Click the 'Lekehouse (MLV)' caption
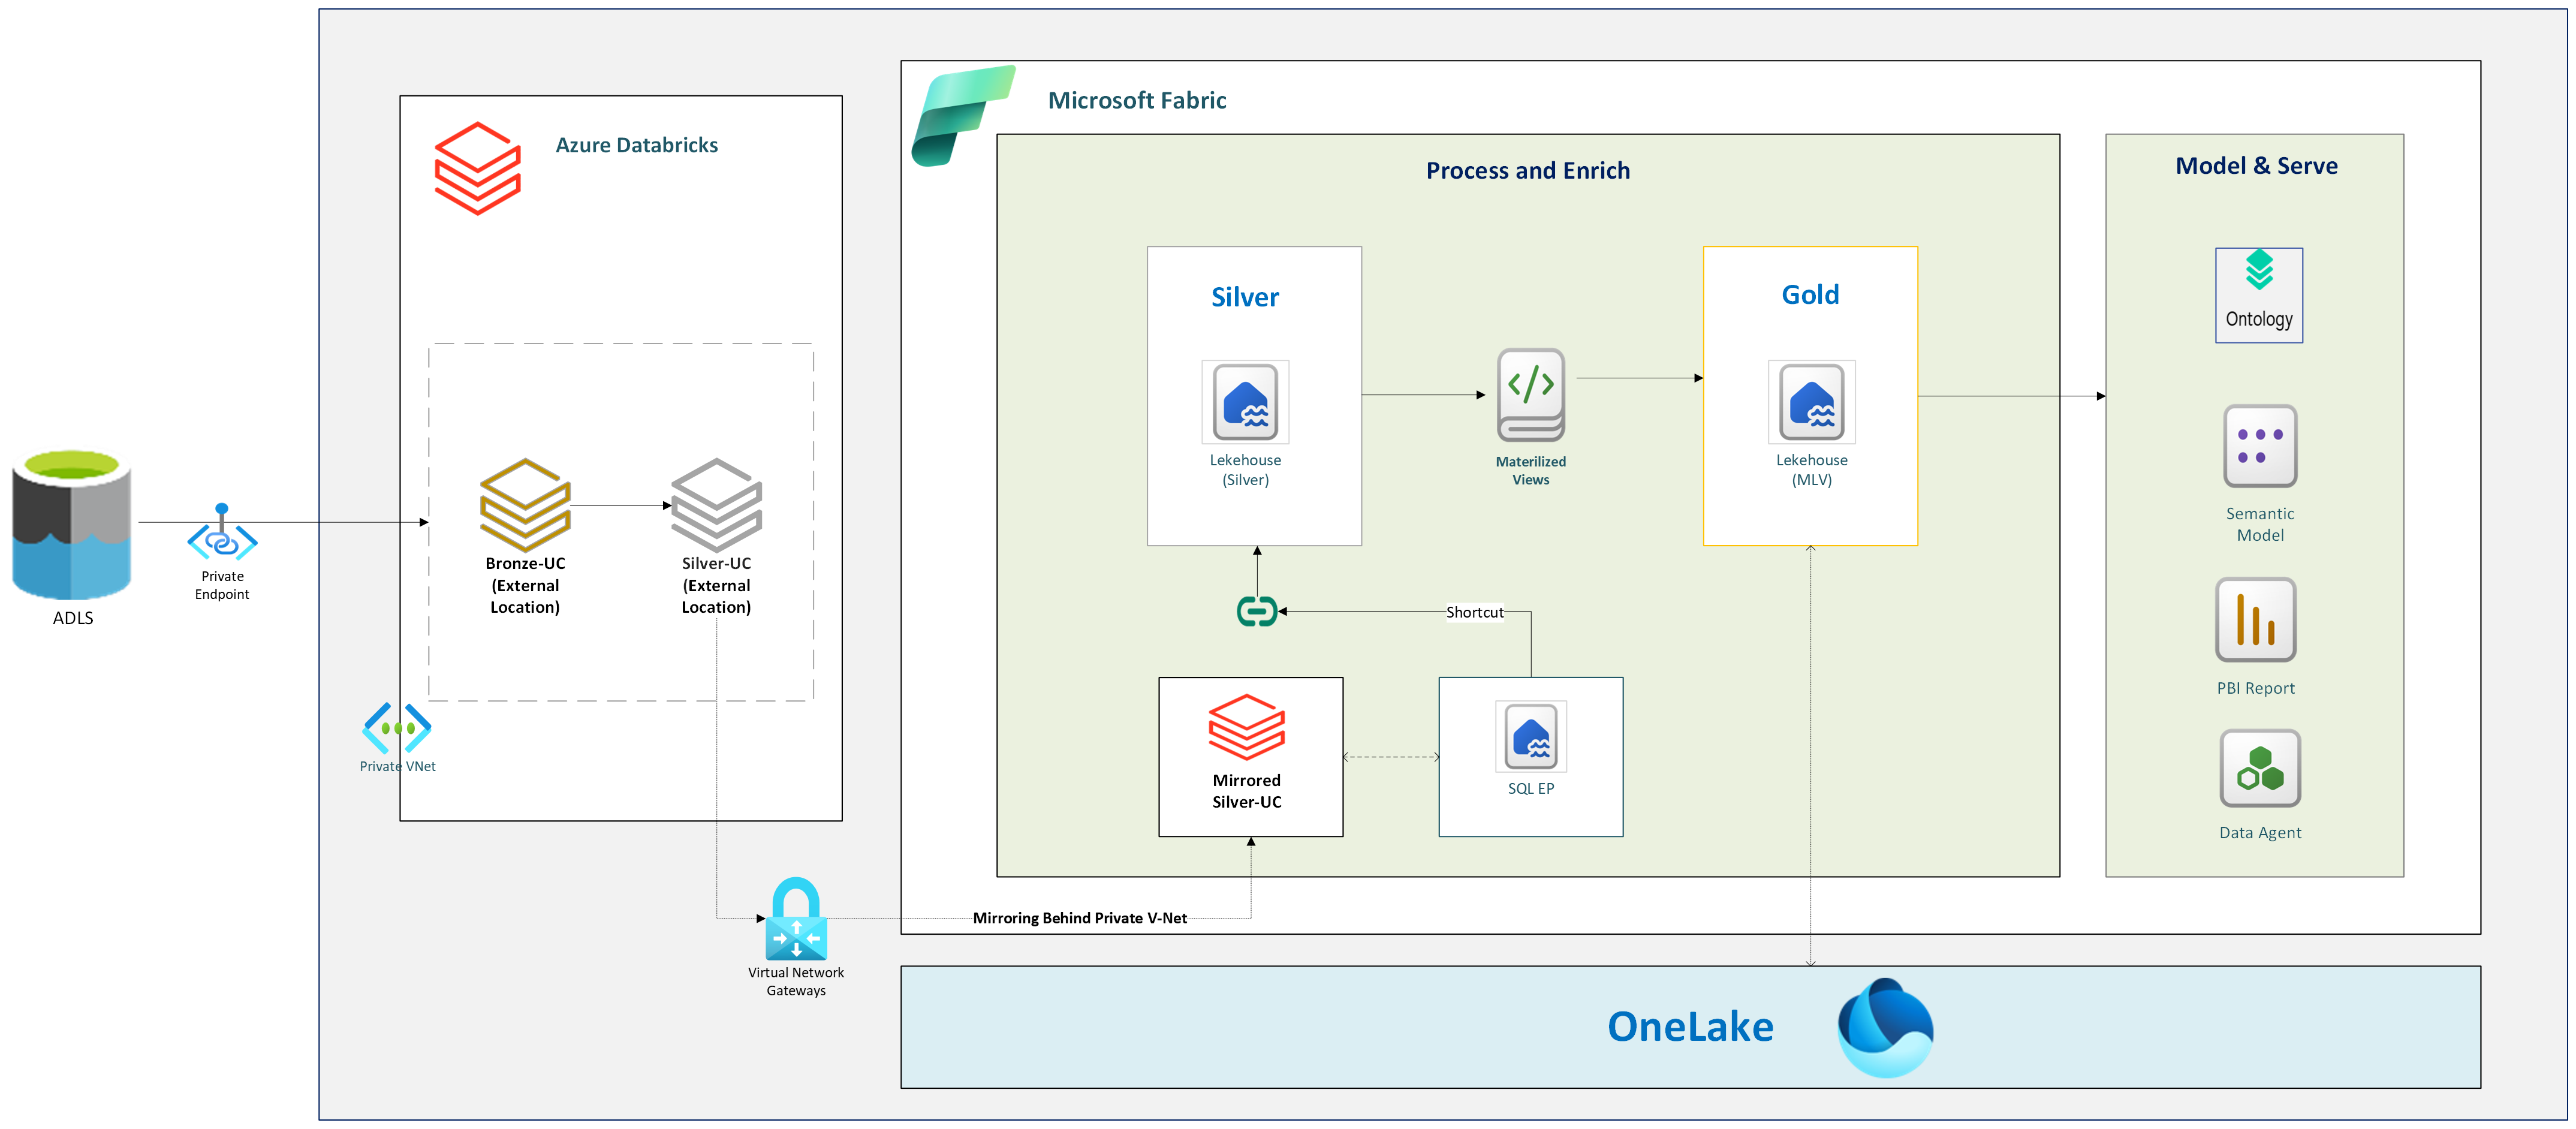Viewport: 2576px width, 1129px height. coord(1811,470)
